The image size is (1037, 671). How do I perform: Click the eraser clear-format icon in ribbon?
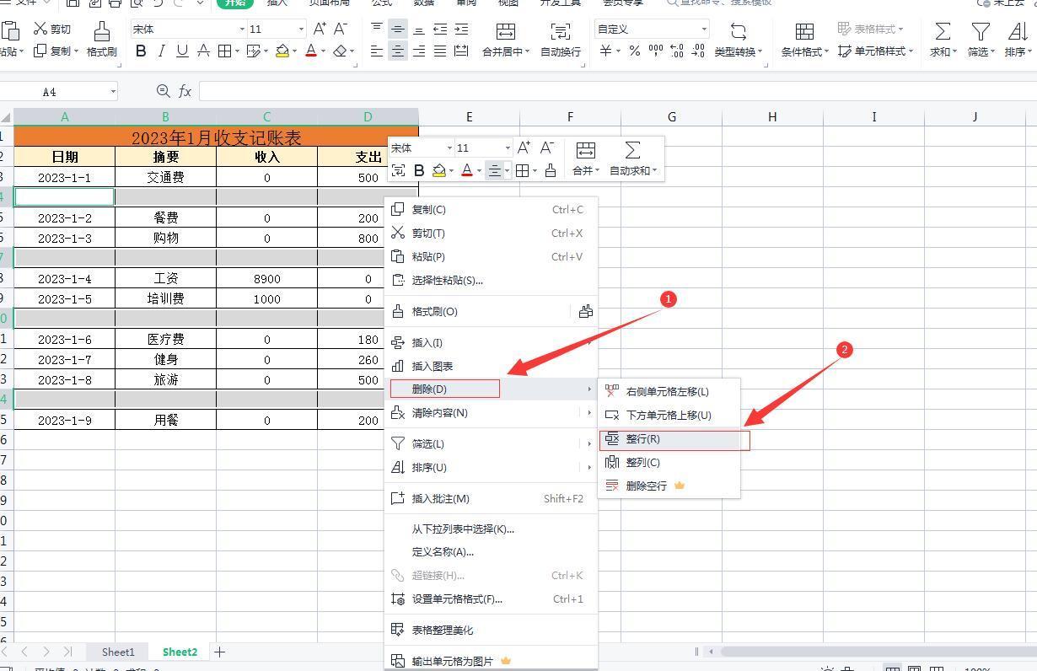click(340, 51)
